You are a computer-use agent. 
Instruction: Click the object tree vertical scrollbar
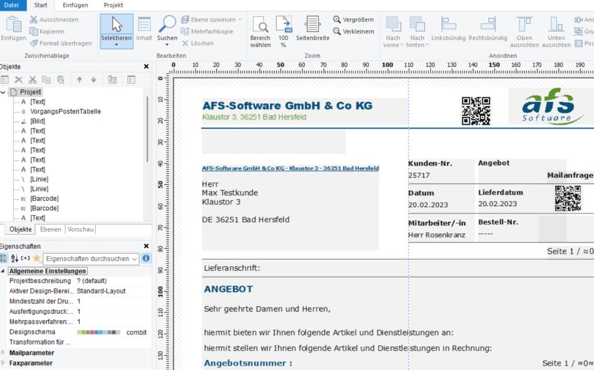pos(147,129)
